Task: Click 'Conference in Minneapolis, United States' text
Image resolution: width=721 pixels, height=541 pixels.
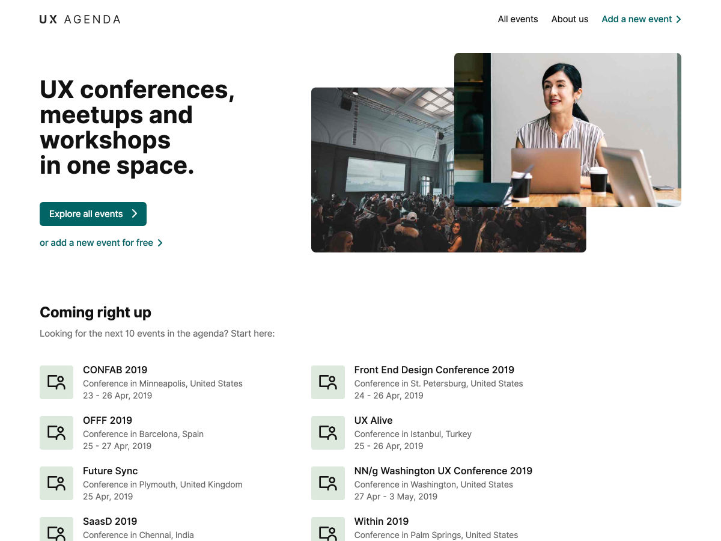Action: 163,384
